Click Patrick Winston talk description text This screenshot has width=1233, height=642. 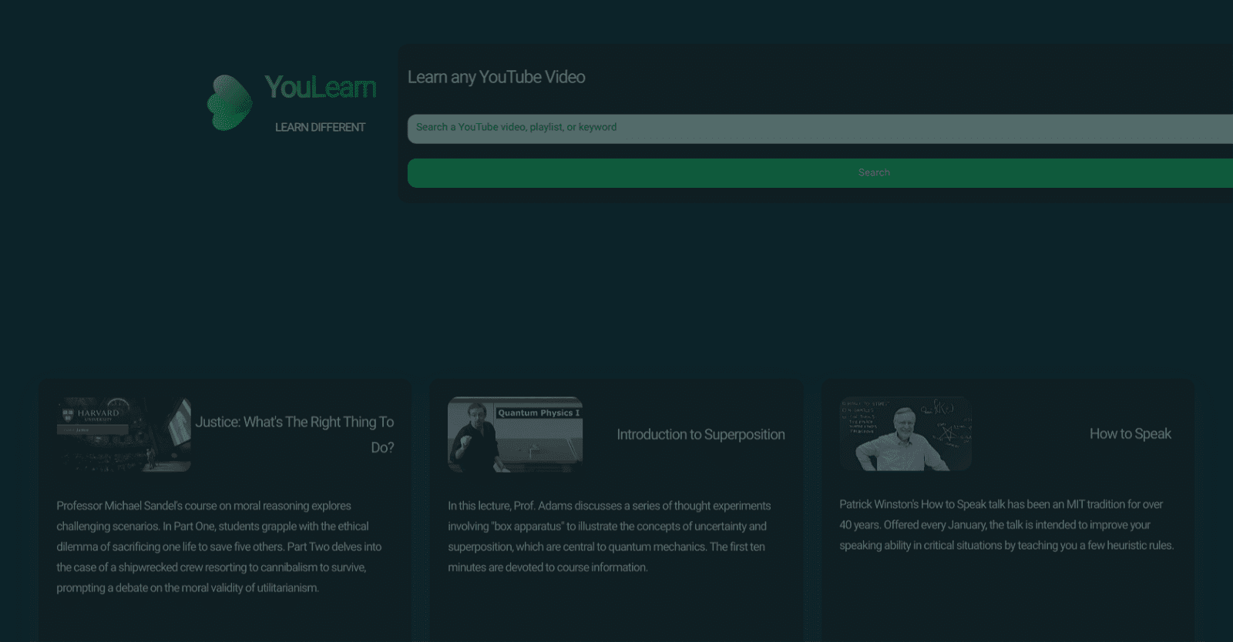pos(1006,525)
